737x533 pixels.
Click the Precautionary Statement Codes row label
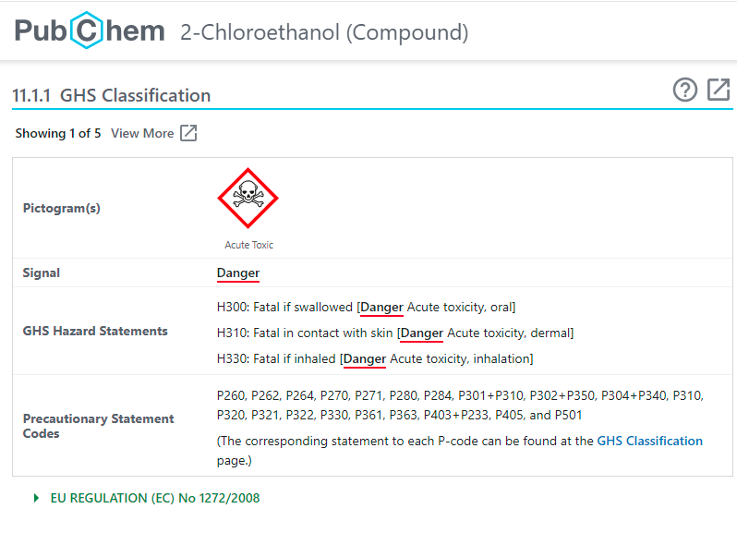(99, 426)
